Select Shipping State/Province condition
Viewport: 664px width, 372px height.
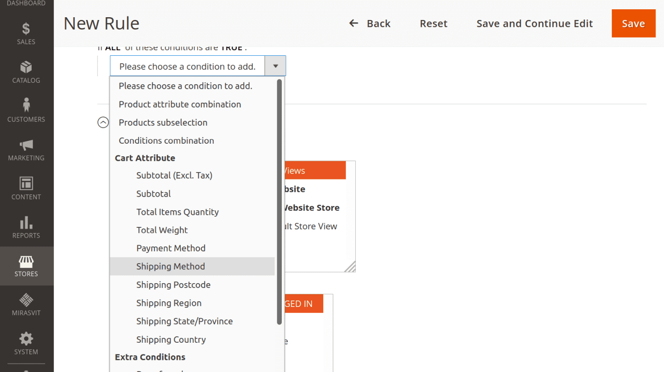193,321
